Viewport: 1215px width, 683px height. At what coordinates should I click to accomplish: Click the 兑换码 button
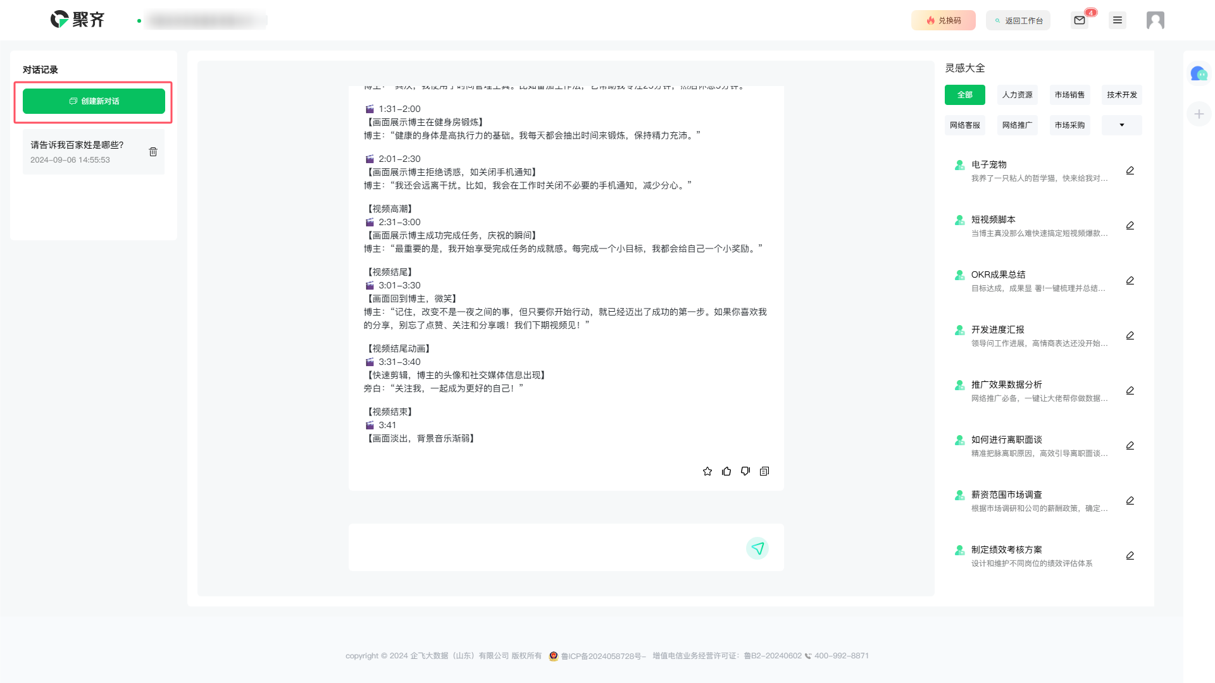coord(944,20)
